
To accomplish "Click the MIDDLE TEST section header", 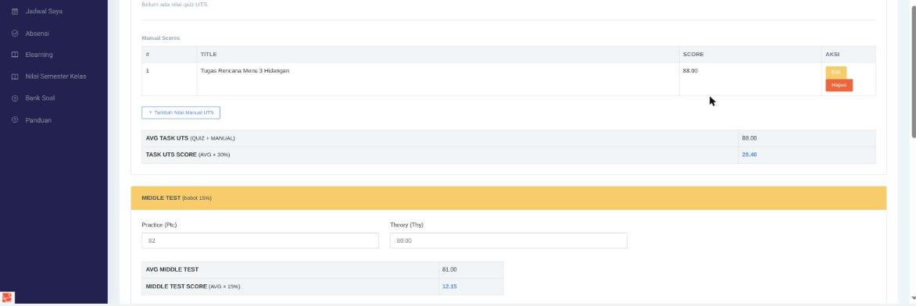I will click(508, 198).
